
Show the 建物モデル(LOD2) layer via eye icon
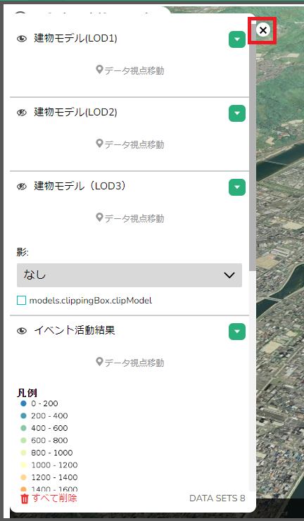[x=22, y=113]
